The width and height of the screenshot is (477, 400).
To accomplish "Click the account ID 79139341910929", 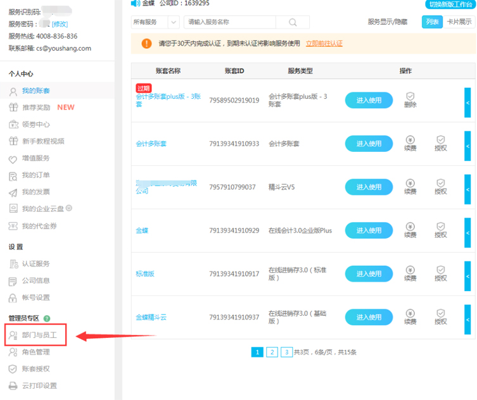I will (234, 231).
